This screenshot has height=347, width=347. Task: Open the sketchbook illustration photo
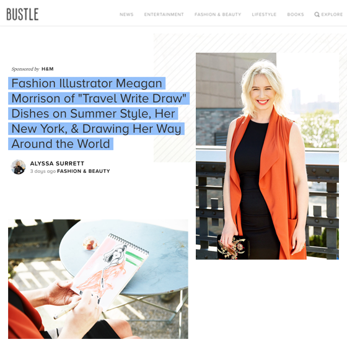pyautogui.click(x=98, y=279)
